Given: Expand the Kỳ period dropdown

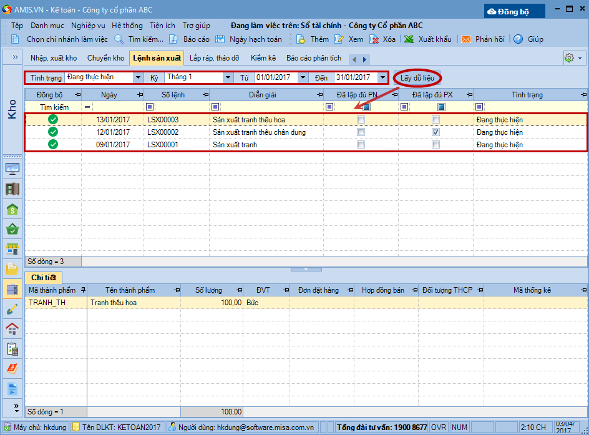Looking at the screenshot, I should pos(227,77).
